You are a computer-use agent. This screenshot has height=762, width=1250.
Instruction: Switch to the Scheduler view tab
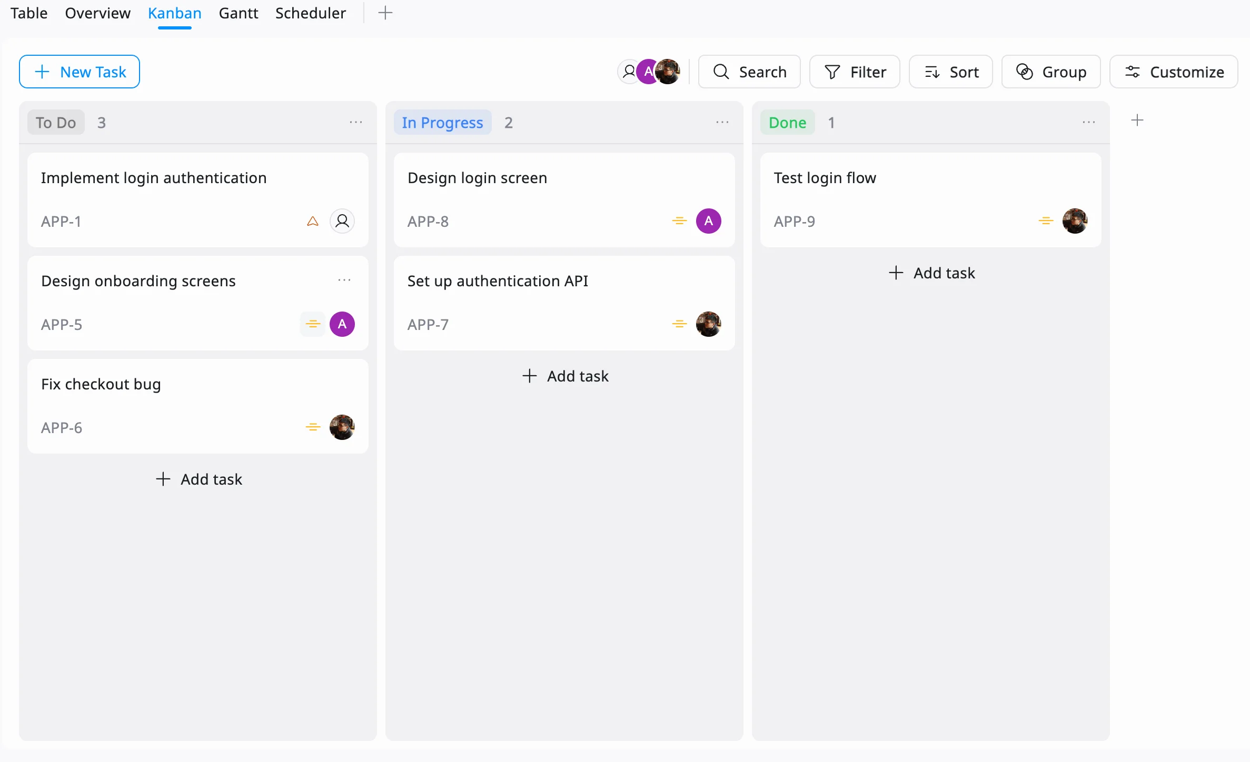[310, 13]
